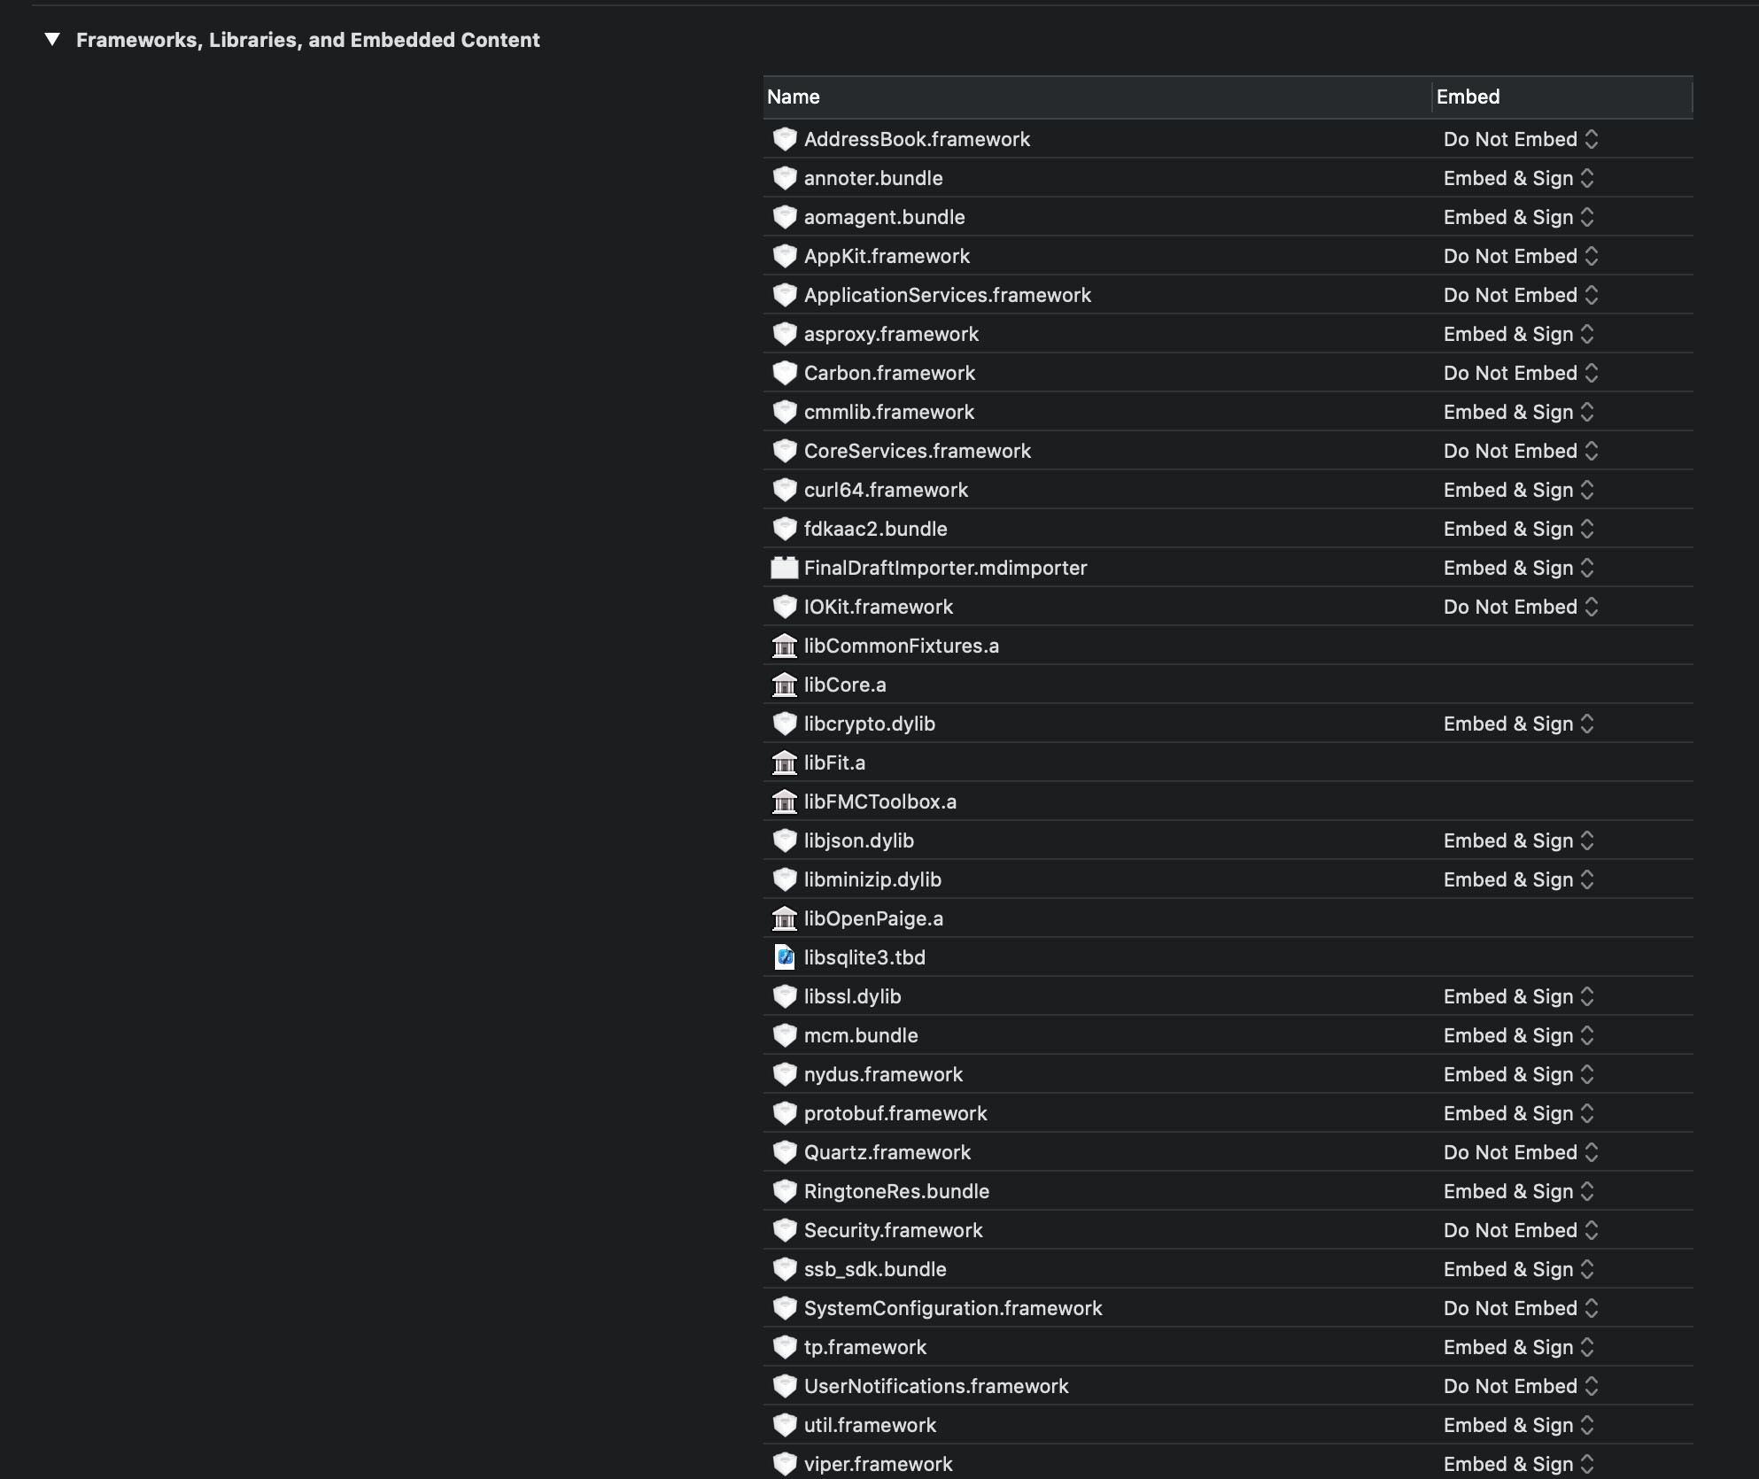Change embed setting for Quartz.framework

(1521, 1152)
